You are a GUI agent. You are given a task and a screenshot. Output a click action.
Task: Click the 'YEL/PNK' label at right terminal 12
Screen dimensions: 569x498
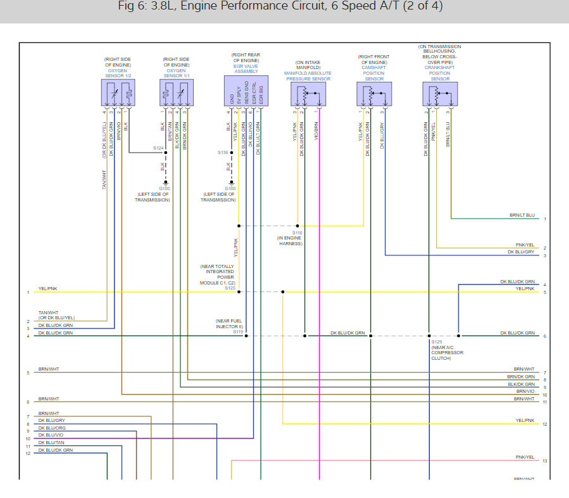[x=525, y=420]
